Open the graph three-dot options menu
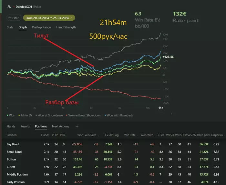Viewport: 226px width, 185px height. pos(171,115)
